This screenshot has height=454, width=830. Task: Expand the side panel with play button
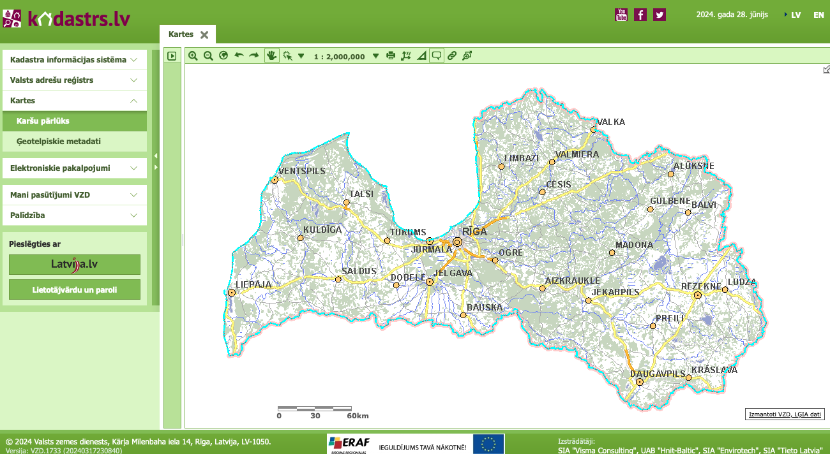pyautogui.click(x=172, y=56)
